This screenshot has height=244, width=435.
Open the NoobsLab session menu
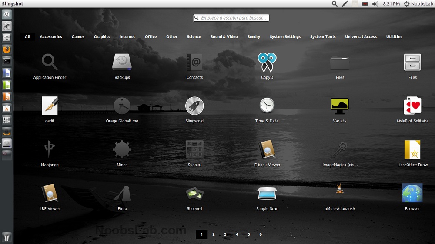tap(418, 4)
